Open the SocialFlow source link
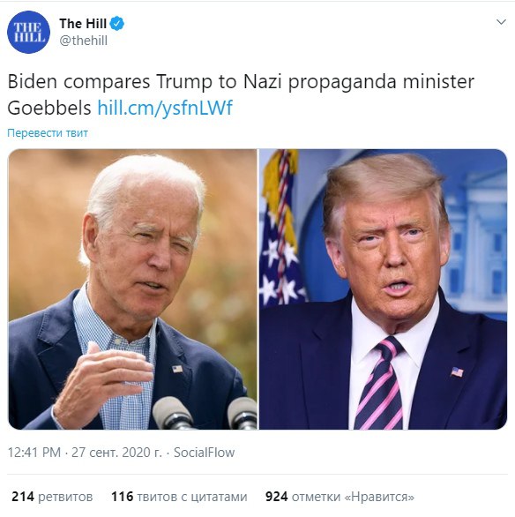515x517 pixels. (204, 453)
